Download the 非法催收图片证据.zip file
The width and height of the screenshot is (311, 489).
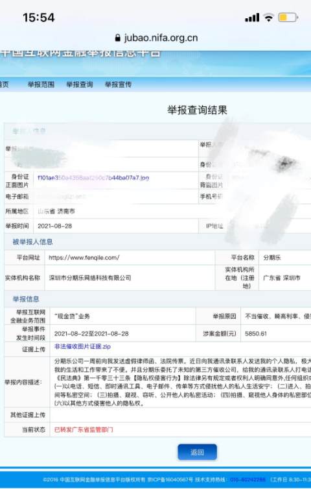click(82, 347)
